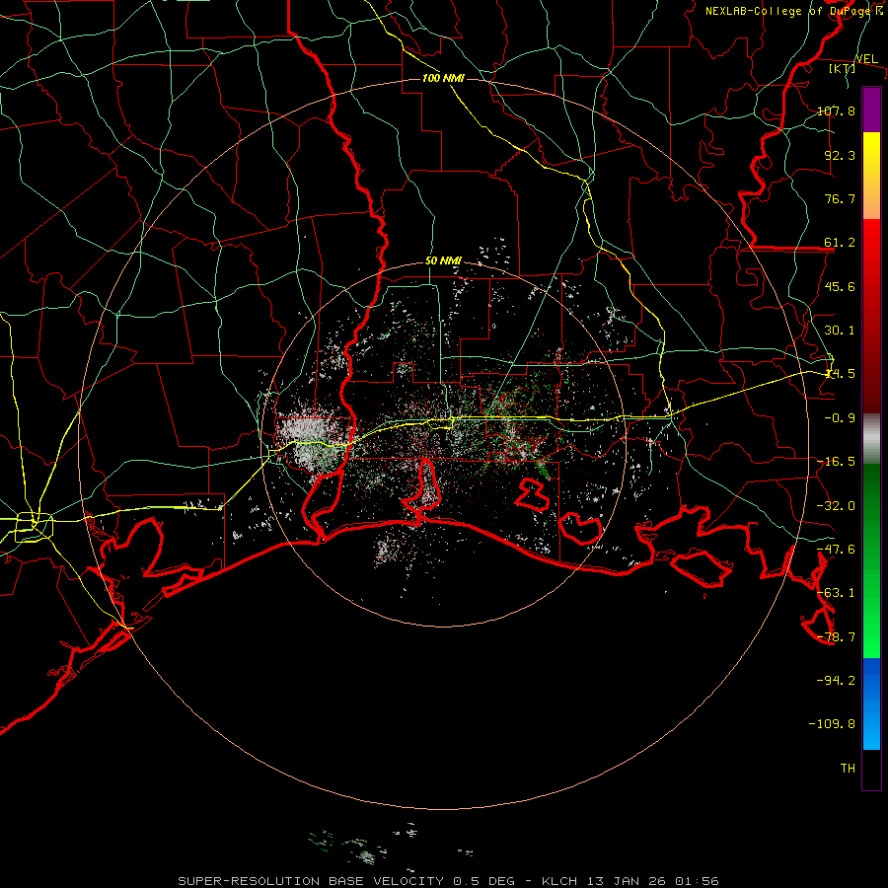Click the green segment of the color bar
This screenshot has height=888, width=888.
(871, 560)
